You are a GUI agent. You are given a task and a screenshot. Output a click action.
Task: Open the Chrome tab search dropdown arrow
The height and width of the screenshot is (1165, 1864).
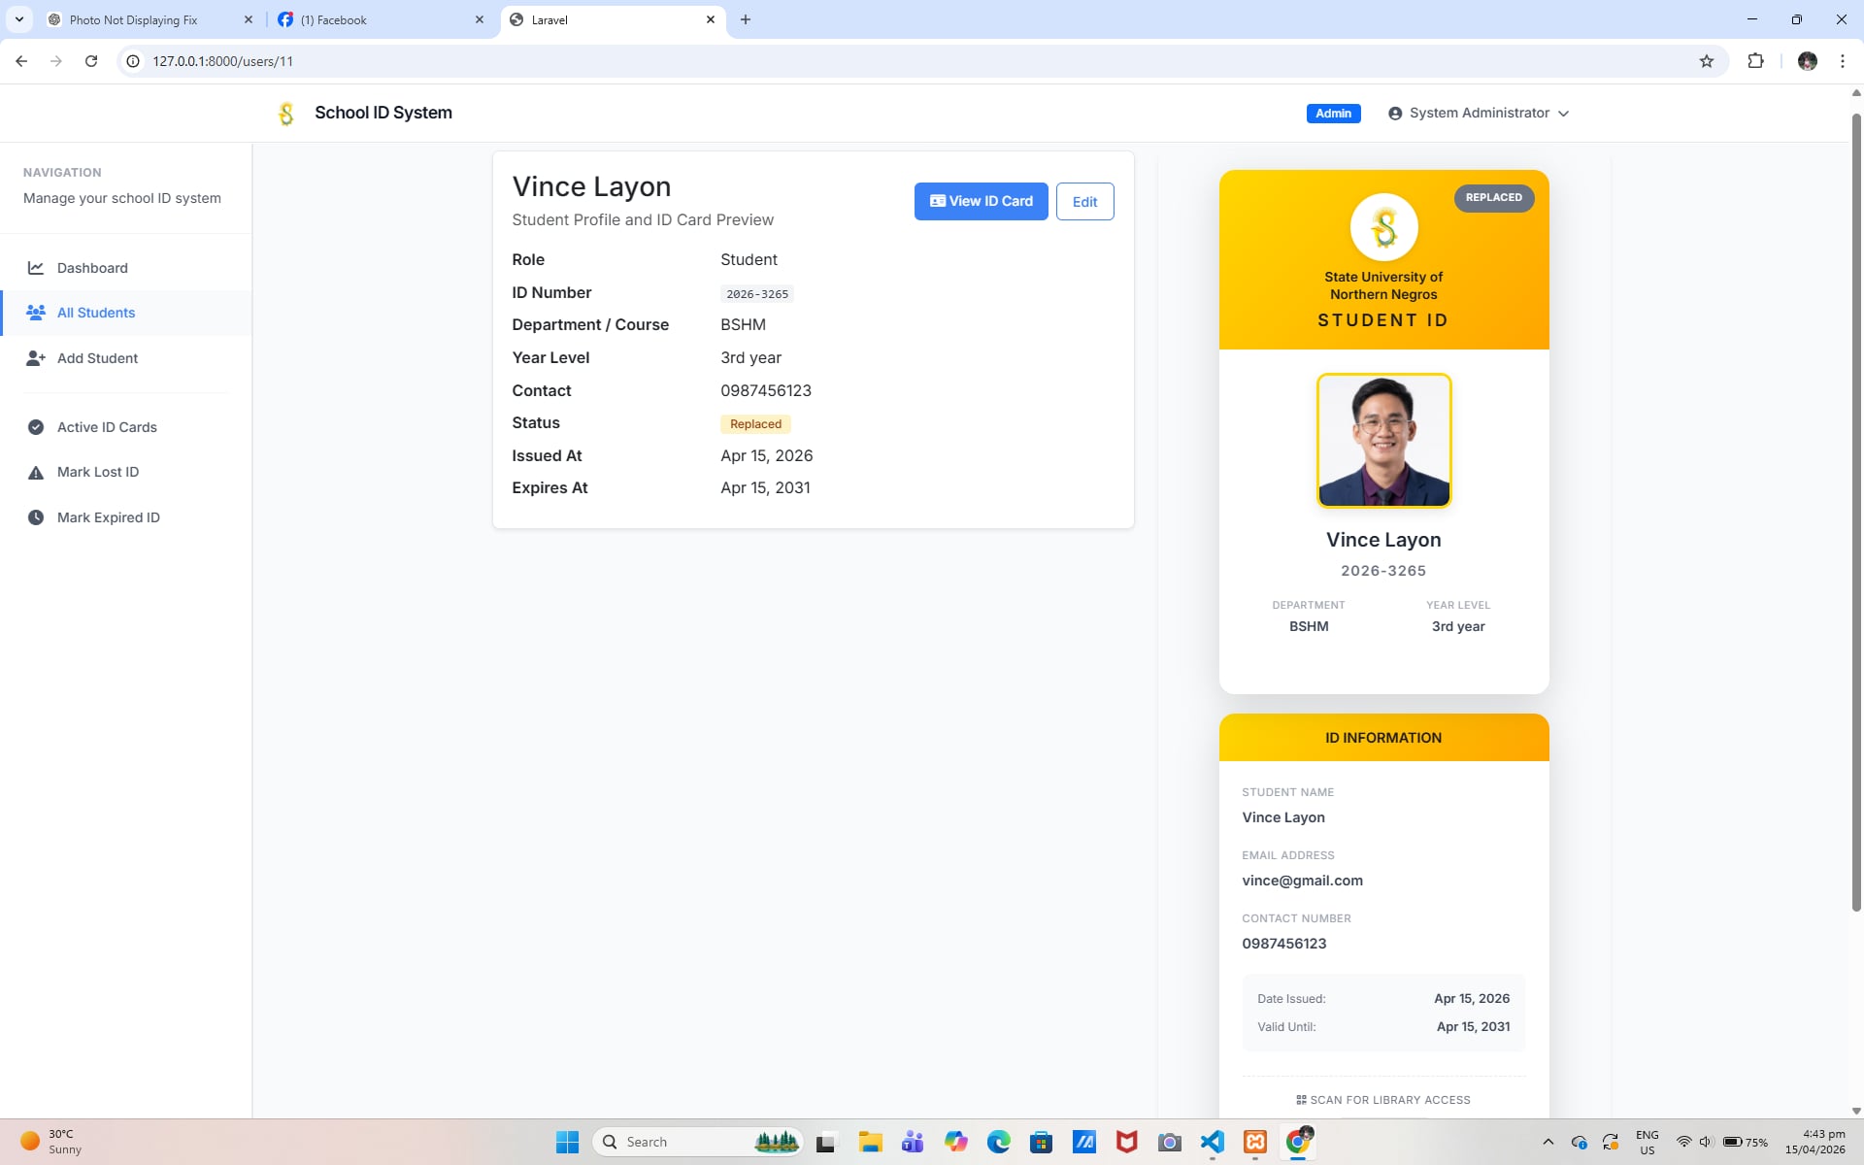click(18, 19)
